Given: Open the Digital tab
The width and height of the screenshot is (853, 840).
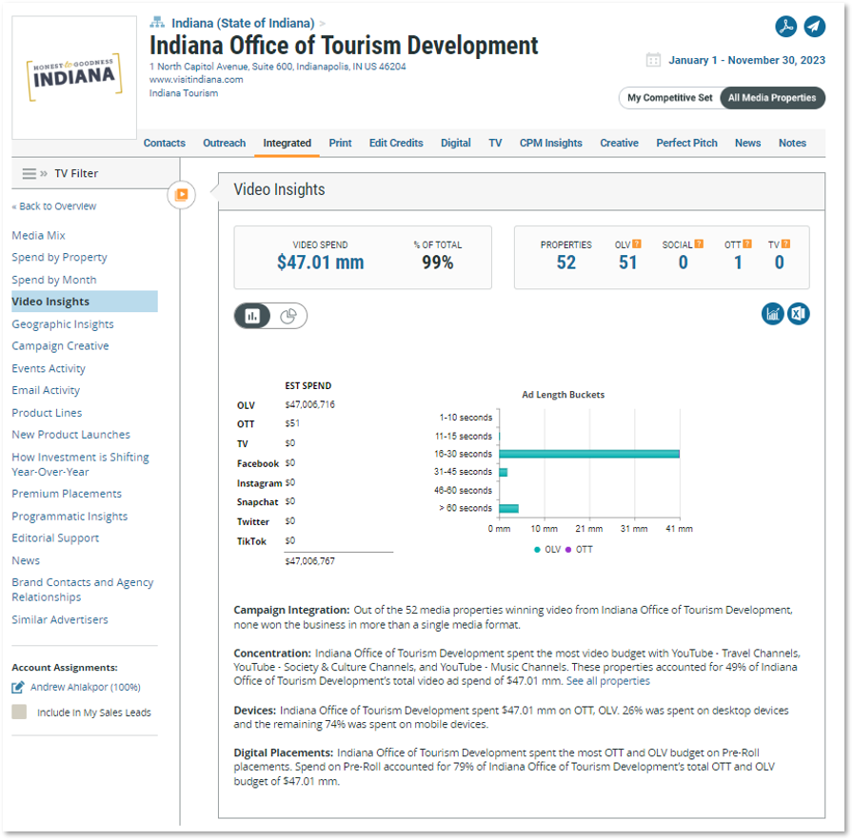Looking at the screenshot, I should [455, 143].
